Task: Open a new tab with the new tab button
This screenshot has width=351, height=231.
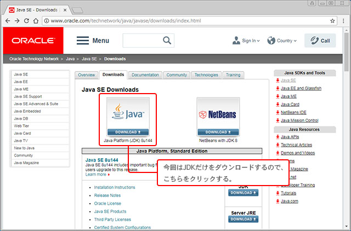Action: pos(77,10)
